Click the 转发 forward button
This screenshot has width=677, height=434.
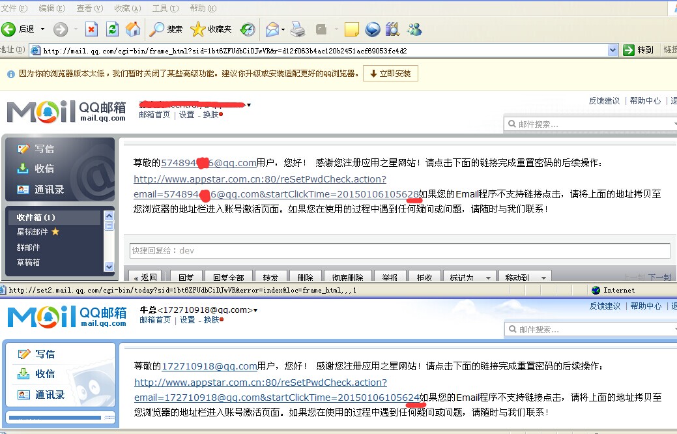coord(270,276)
